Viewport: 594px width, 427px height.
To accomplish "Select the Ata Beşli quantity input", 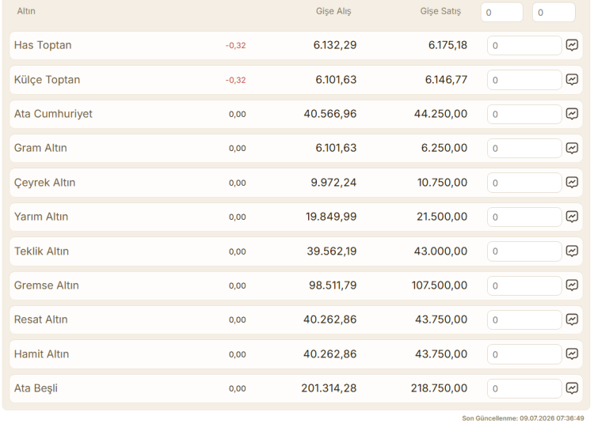I will click(524, 388).
